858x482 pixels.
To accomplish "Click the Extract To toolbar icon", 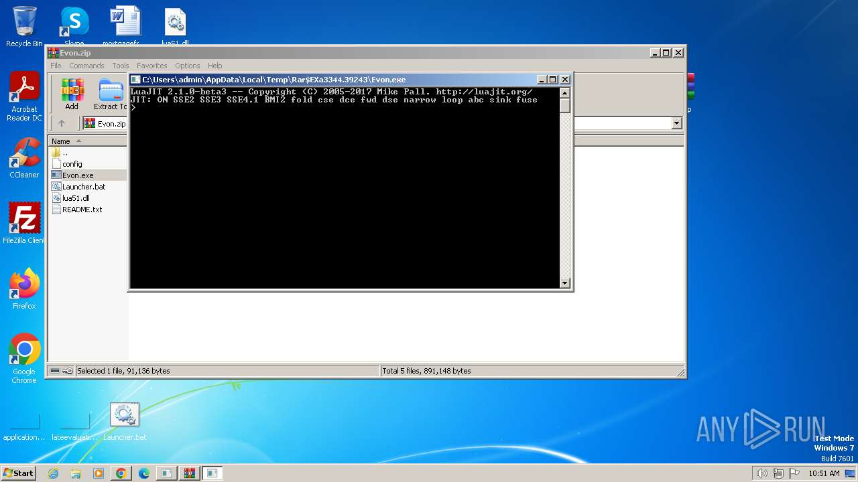I will (111, 94).
